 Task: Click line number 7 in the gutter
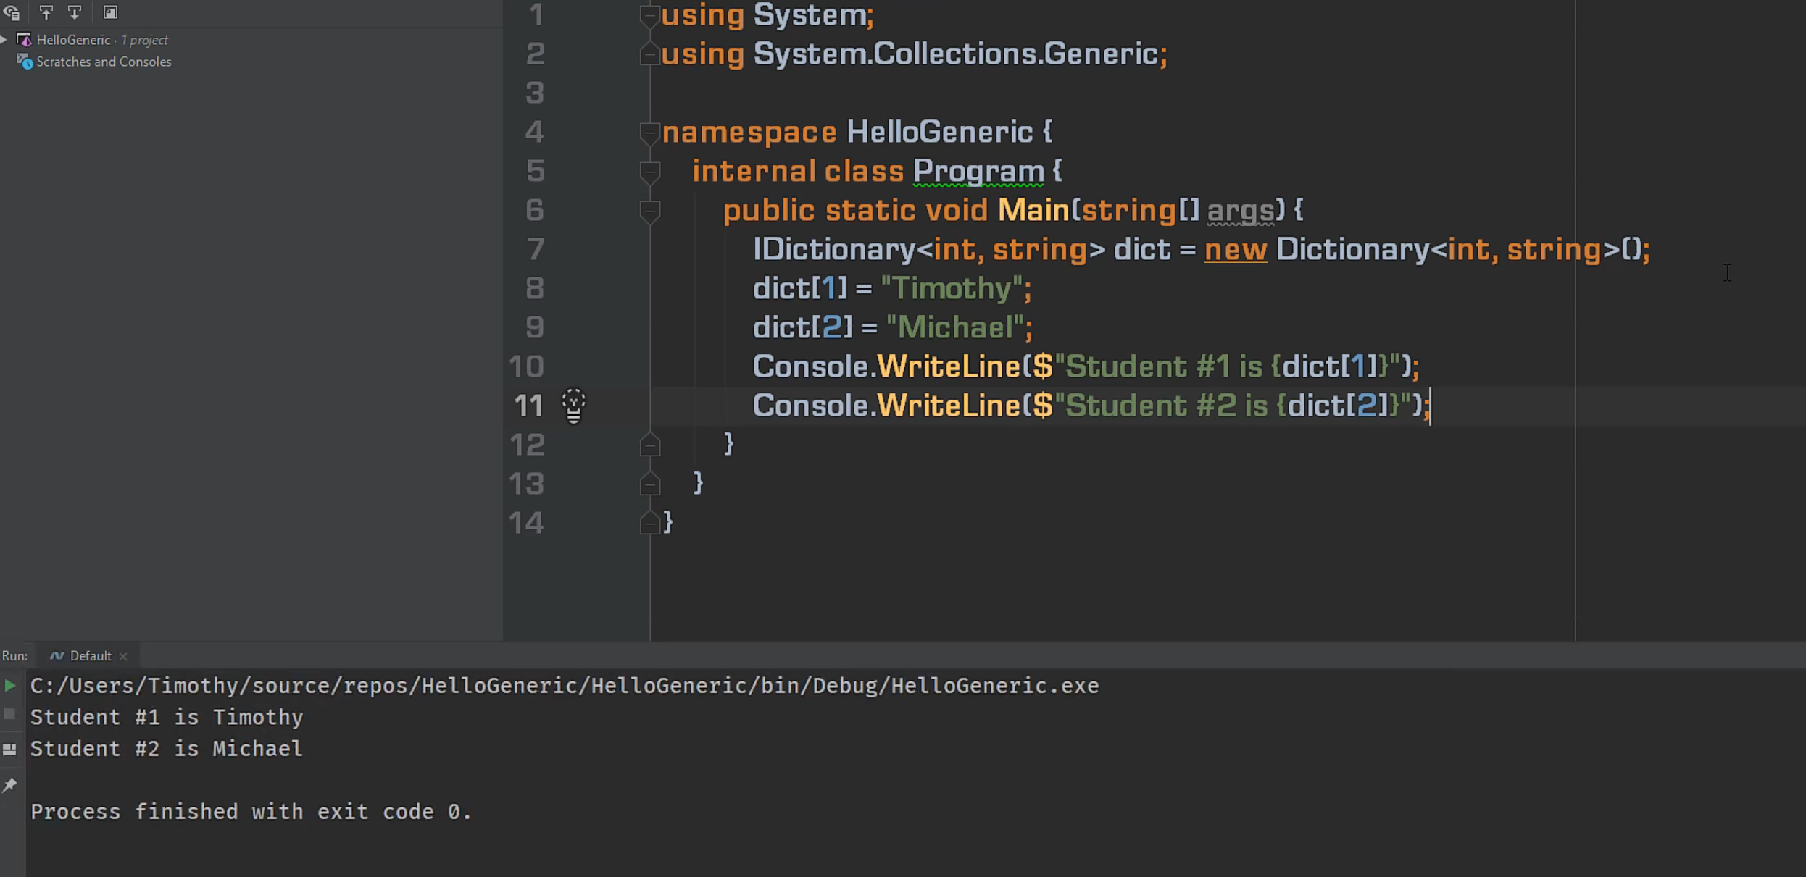point(535,249)
